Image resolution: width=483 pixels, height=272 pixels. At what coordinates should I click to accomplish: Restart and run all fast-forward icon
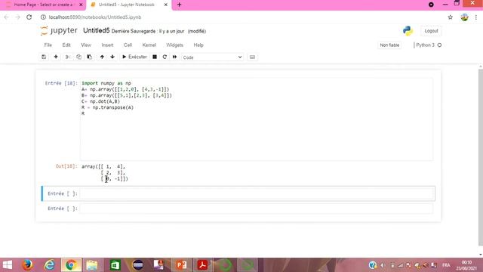[x=174, y=57]
